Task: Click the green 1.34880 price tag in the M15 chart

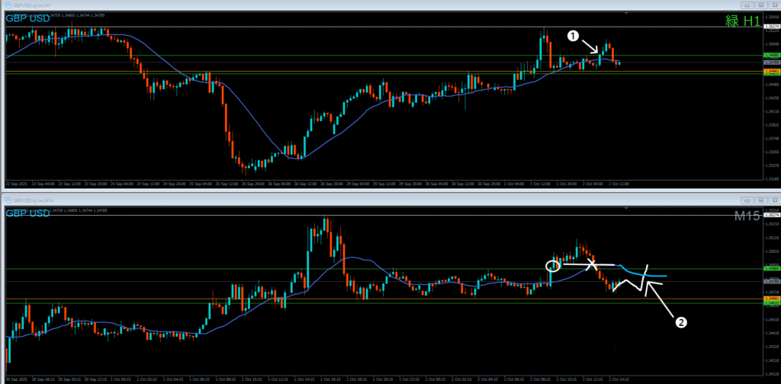Action: (x=771, y=269)
